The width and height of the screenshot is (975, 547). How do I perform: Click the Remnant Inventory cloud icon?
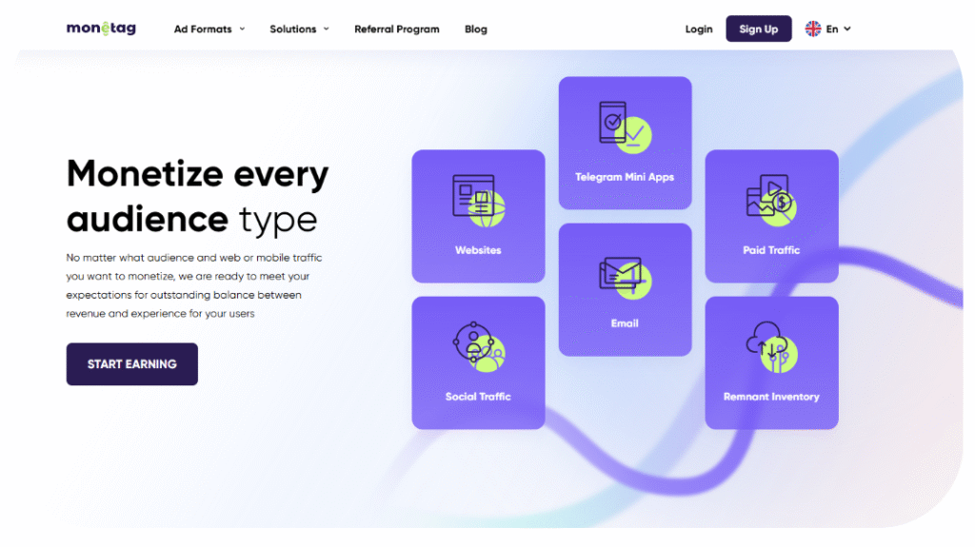[x=770, y=346]
